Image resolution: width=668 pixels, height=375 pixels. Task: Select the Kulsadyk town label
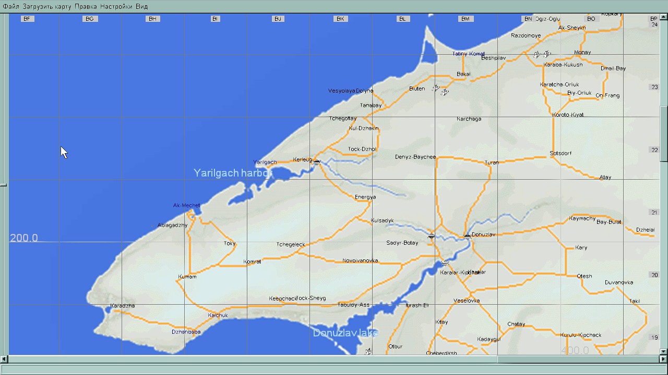point(382,220)
